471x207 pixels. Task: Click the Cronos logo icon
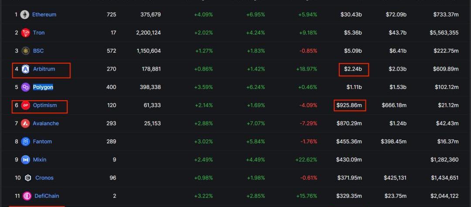[28, 178]
